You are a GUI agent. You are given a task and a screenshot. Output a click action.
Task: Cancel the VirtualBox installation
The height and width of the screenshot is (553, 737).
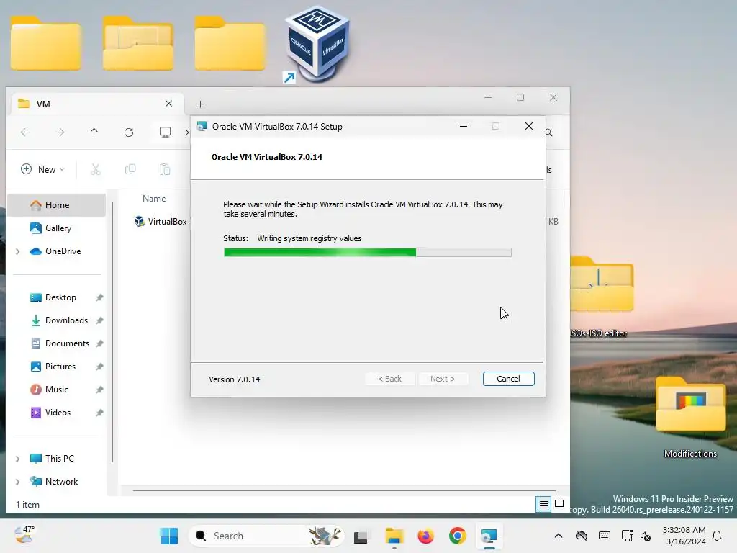(x=508, y=379)
